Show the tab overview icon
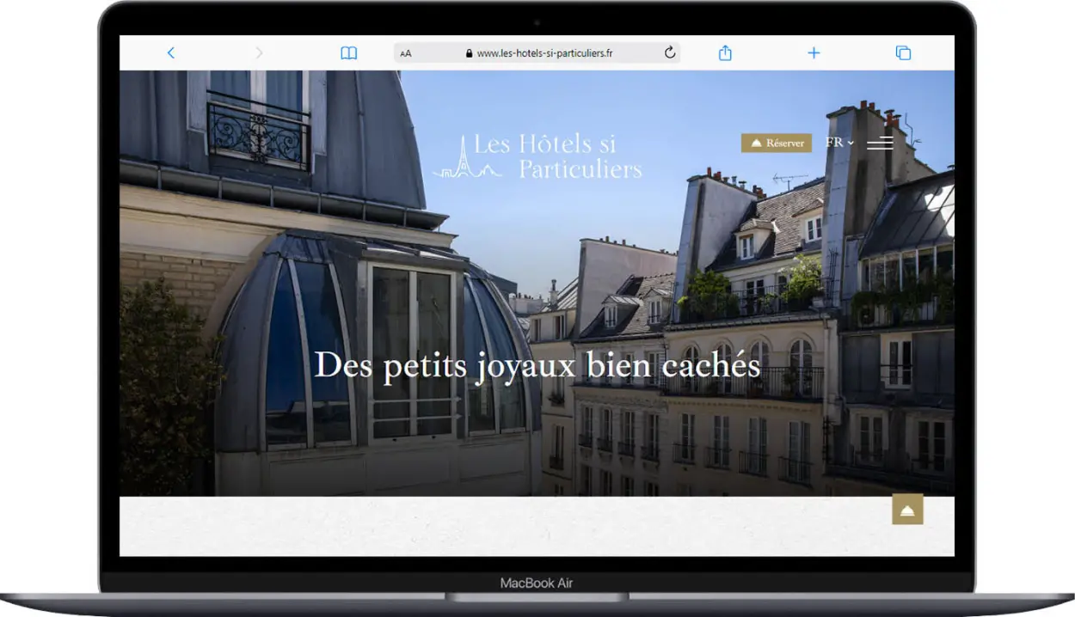This screenshot has width=1075, height=617. (x=903, y=53)
